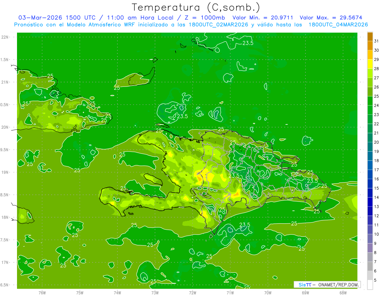The image size is (385, 297).
Task: Click the legend value 12
Action: click(x=376, y=216)
